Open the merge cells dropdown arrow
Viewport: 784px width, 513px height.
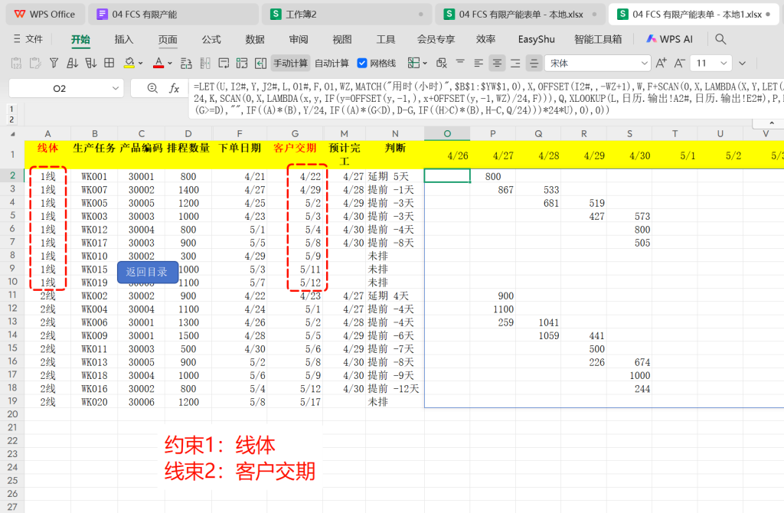[x=425, y=64]
